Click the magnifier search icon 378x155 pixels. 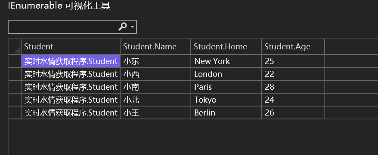pyautogui.click(x=122, y=27)
